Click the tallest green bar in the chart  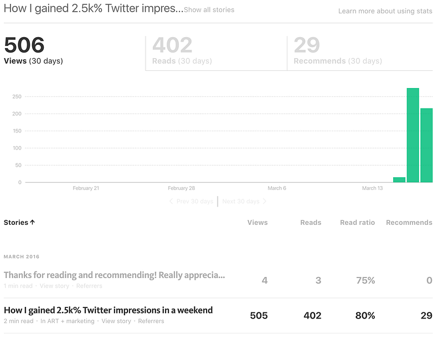tap(413, 135)
